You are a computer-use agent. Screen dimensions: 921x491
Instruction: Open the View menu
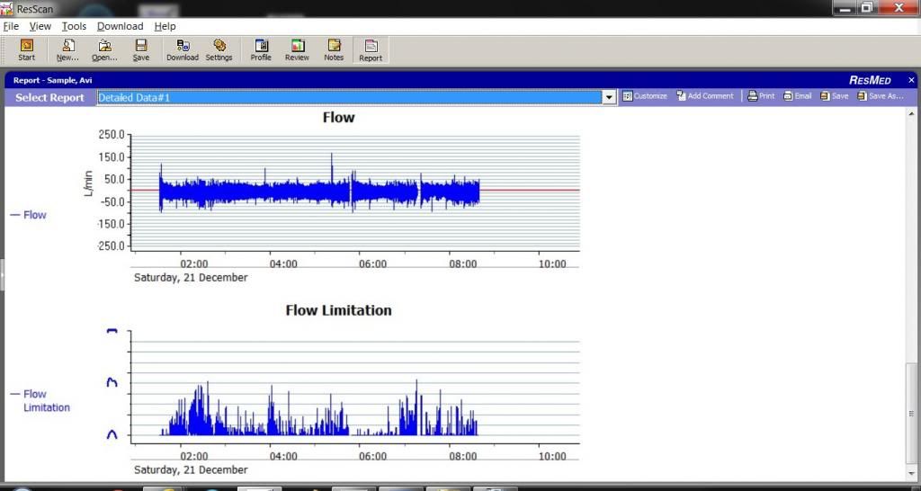pos(40,26)
